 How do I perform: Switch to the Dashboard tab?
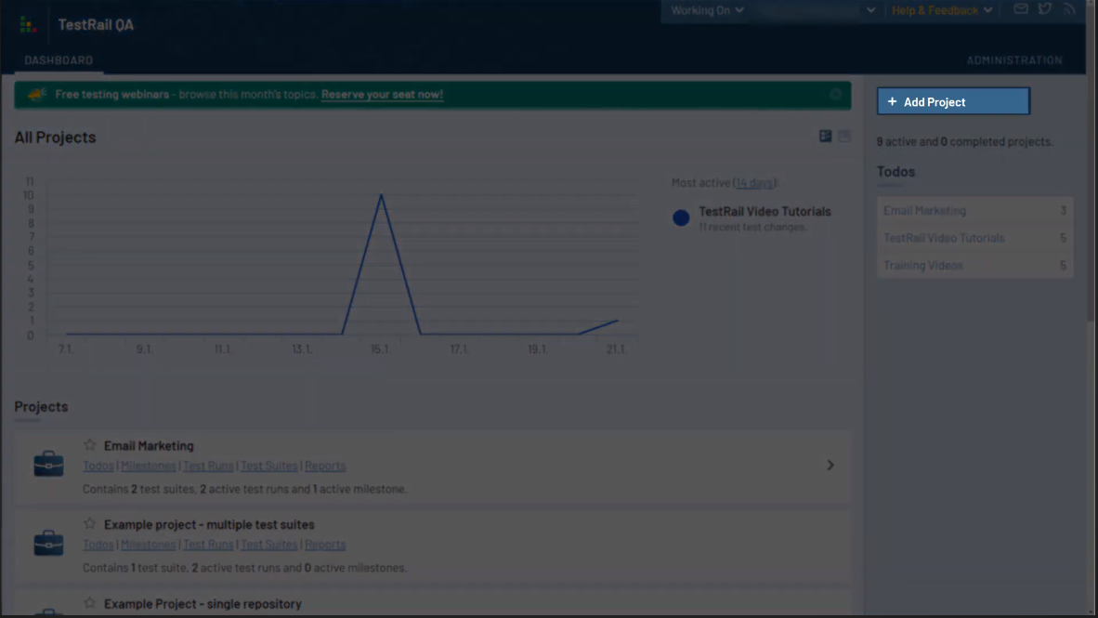(x=59, y=60)
